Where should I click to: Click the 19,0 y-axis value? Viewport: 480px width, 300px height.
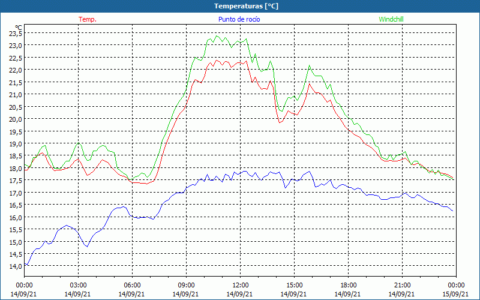pos(16,143)
